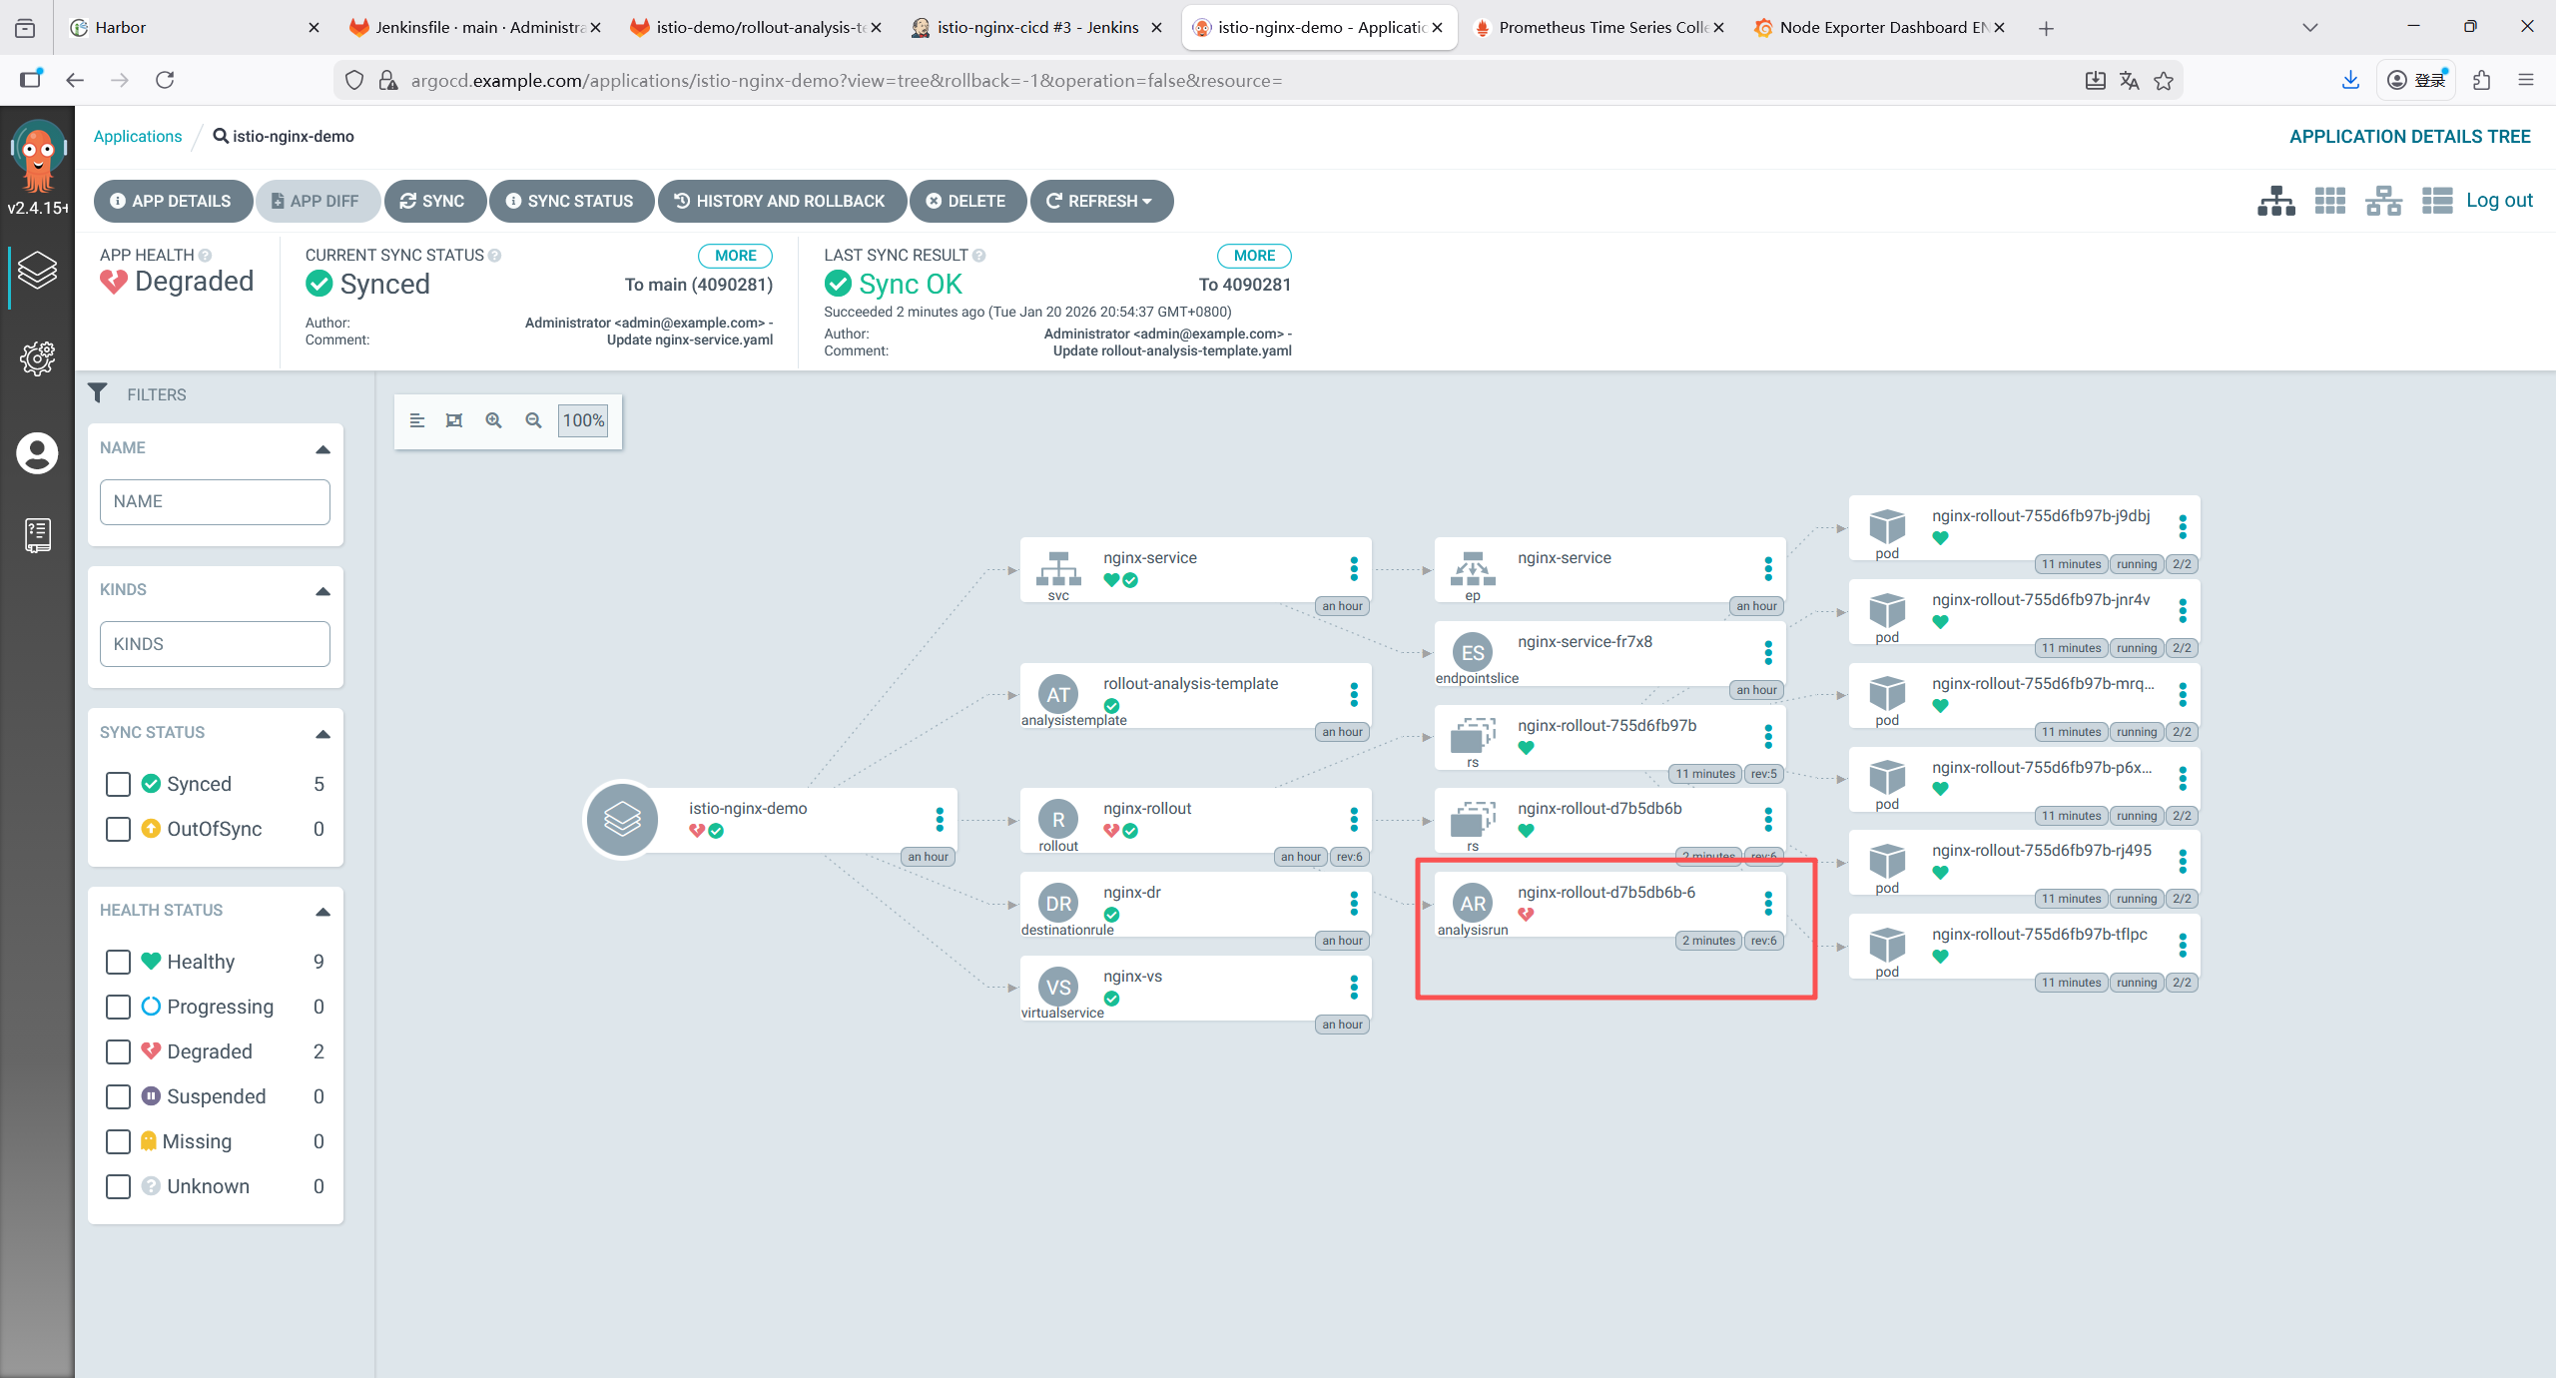2556x1378 pixels.
Task: Click the zoom in magnifier icon
Action: (x=493, y=420)
